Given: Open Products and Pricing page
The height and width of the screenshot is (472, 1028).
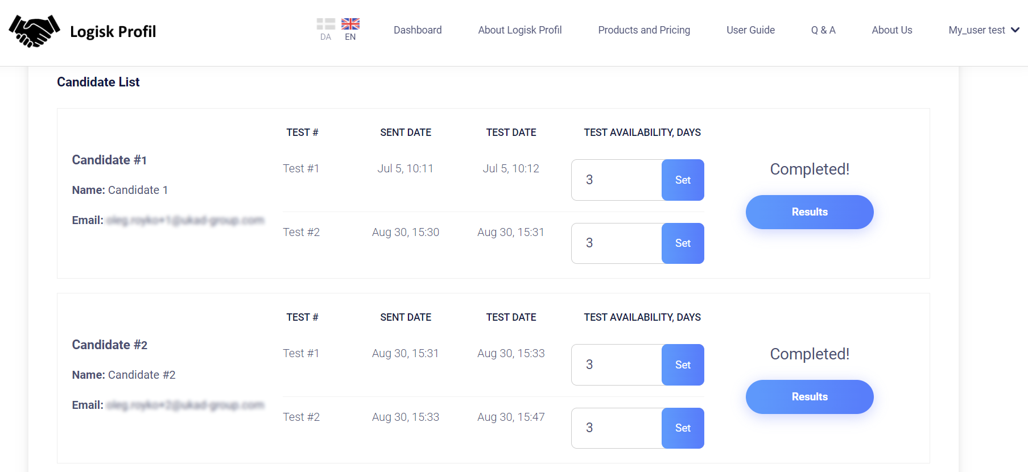Looking at the screenshot, I should 644,30.
